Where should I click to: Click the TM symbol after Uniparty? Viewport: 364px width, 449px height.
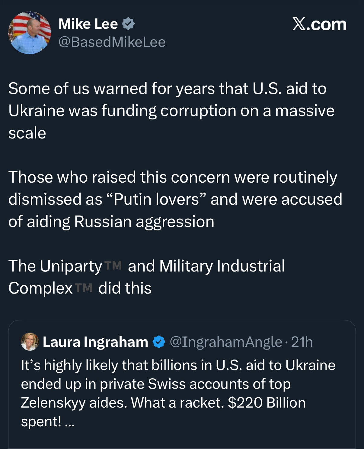tap(113, 265)
